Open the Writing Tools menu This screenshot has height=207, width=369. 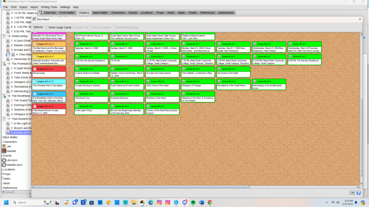49,7
